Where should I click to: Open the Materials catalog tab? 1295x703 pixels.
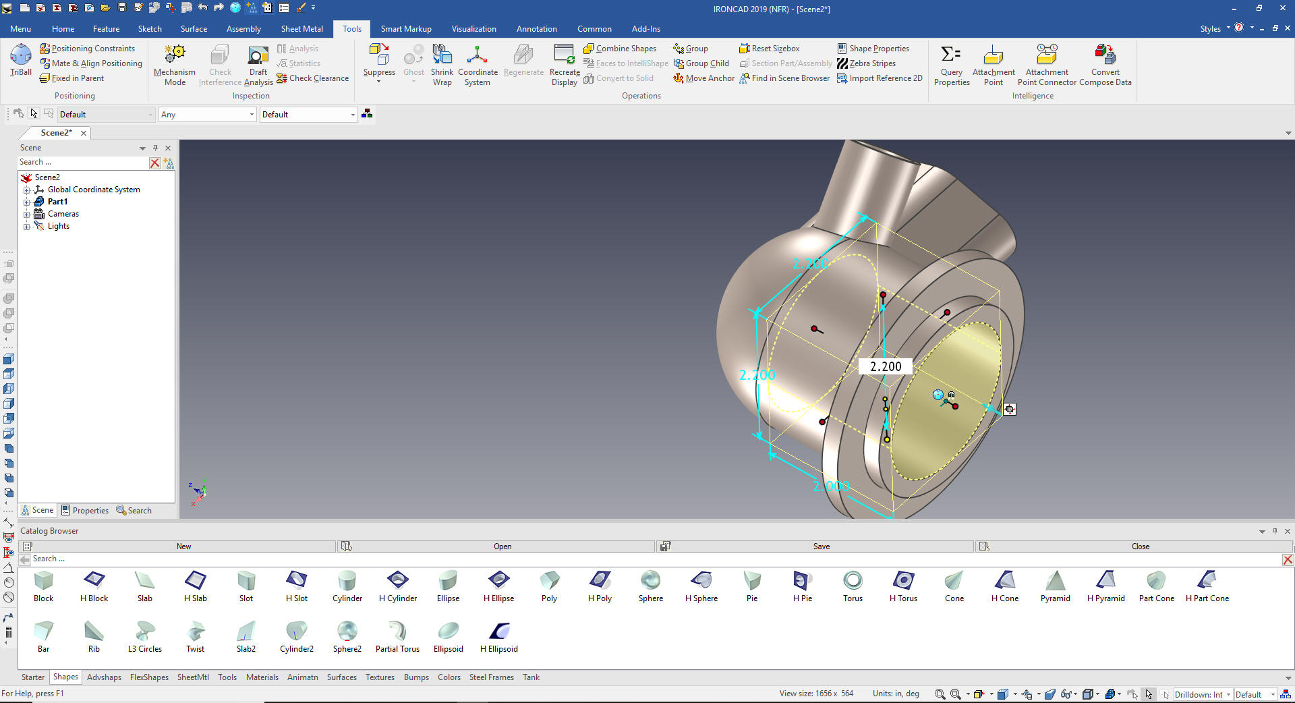[x=262, y=677]
